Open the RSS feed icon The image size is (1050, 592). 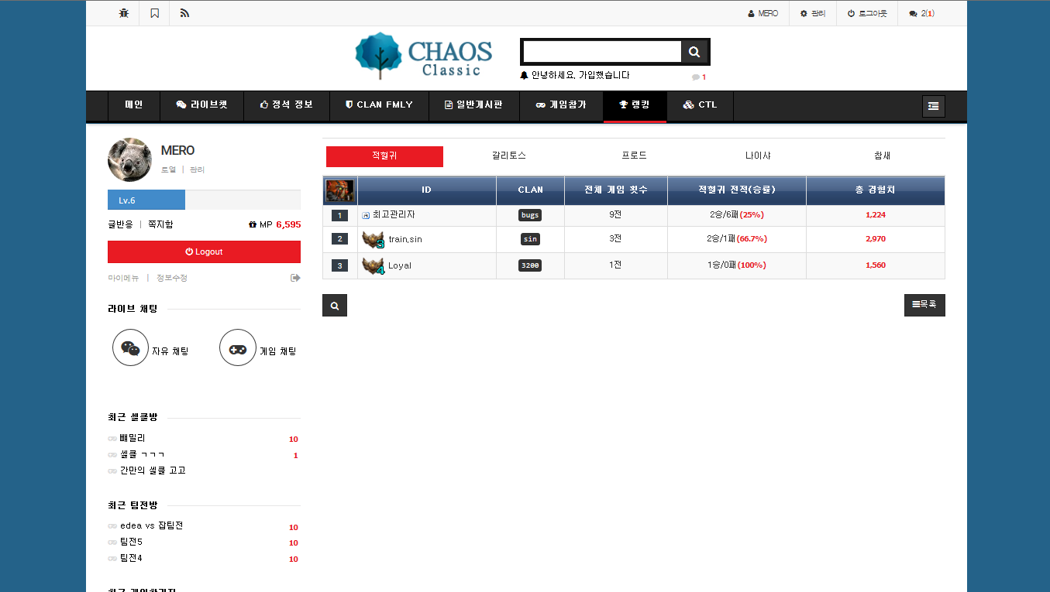[x=184, y=13]
